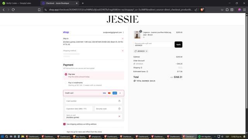Viewport: 248px width, 139px height.
Task: Open File Explorer folder icon in taskbar
Action: (x=22, y=137)
